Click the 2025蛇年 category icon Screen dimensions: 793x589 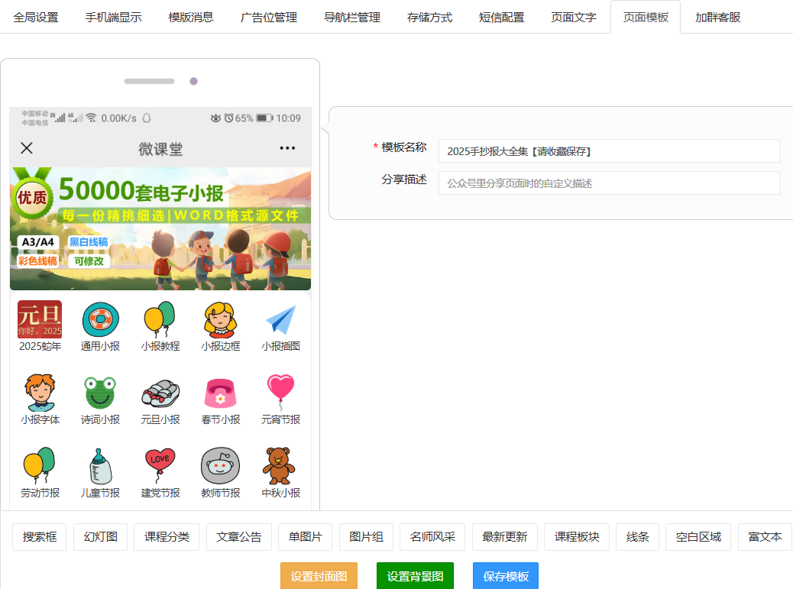(40, 320)
